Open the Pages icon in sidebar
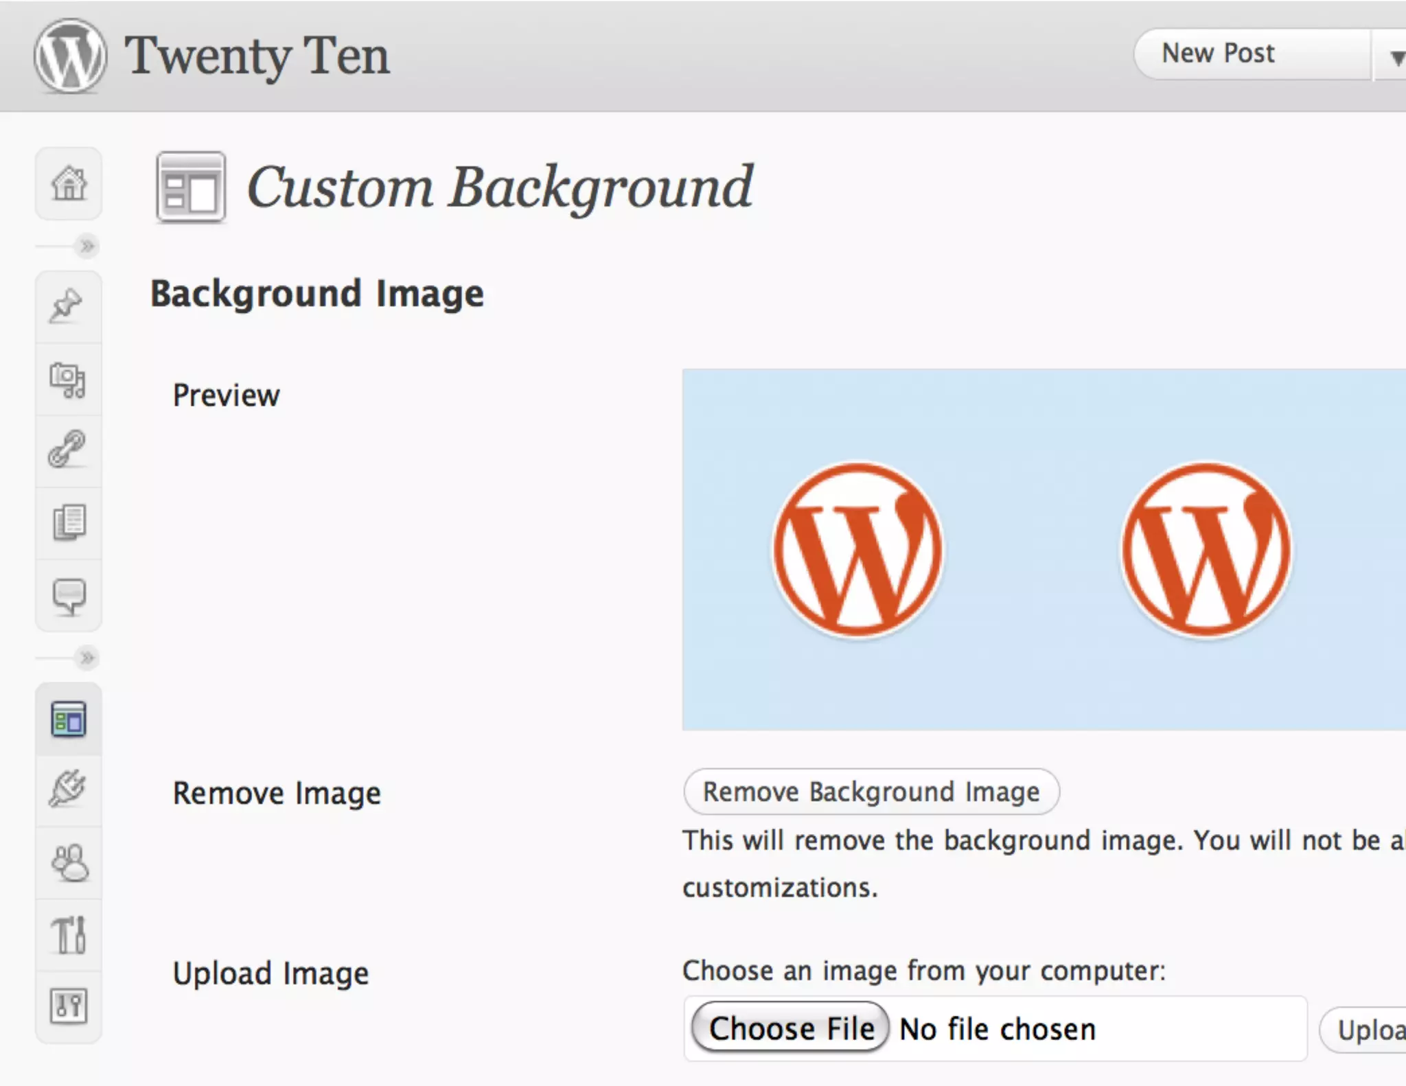The image size is (1406, 1086). [x=69, y=522]
